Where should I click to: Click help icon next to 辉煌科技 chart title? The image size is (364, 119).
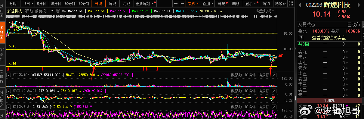[52, 11]
